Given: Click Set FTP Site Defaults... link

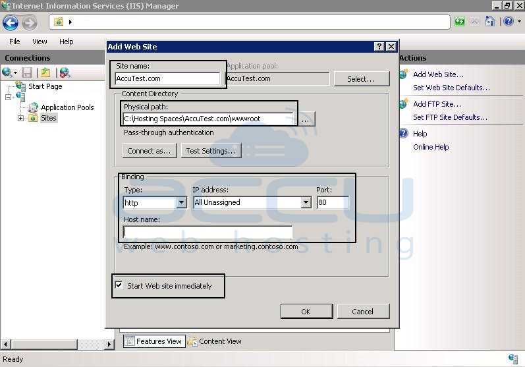Looking at the screenshot, I should [x=450, y=117].
